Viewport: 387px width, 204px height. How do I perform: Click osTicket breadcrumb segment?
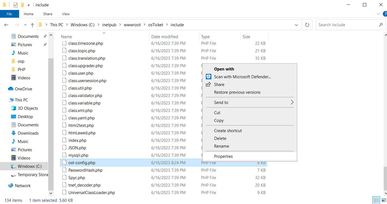156,25
